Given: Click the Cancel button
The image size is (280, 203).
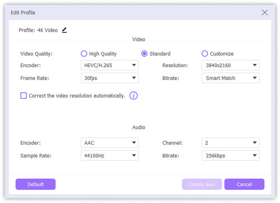Looking at the screenshot, I should point(244,184).
